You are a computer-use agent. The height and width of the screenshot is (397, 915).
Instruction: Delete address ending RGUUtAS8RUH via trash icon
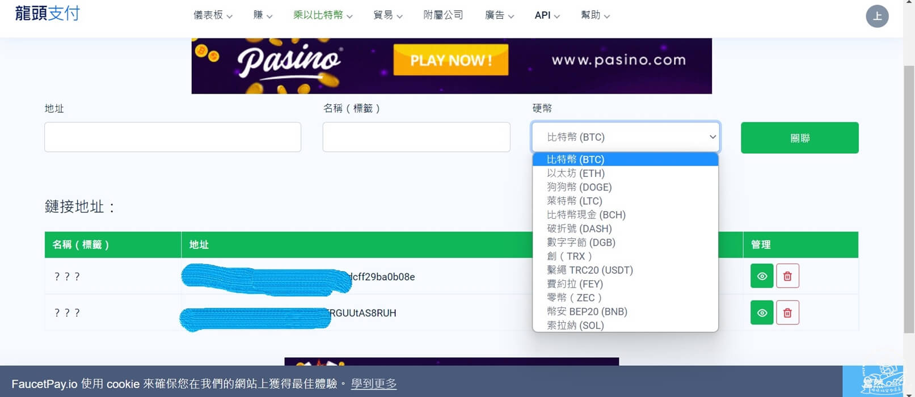pos(787,312)
